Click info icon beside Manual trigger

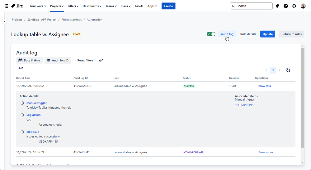coord(22,103)
